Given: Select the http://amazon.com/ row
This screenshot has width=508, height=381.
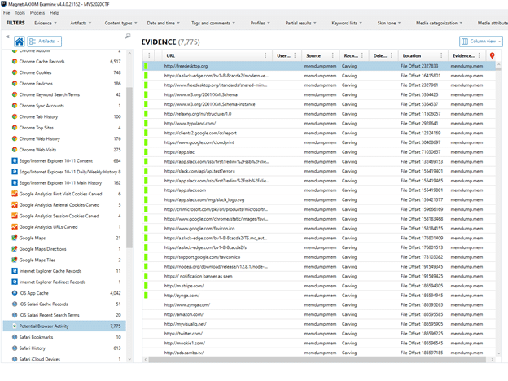Looking at the screenshot, I should pos(319,314).
